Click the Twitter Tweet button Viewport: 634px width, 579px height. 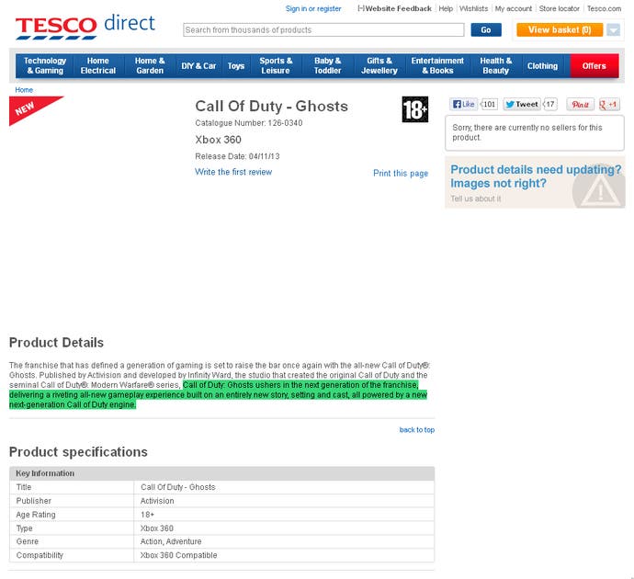[x=522, y=105]
